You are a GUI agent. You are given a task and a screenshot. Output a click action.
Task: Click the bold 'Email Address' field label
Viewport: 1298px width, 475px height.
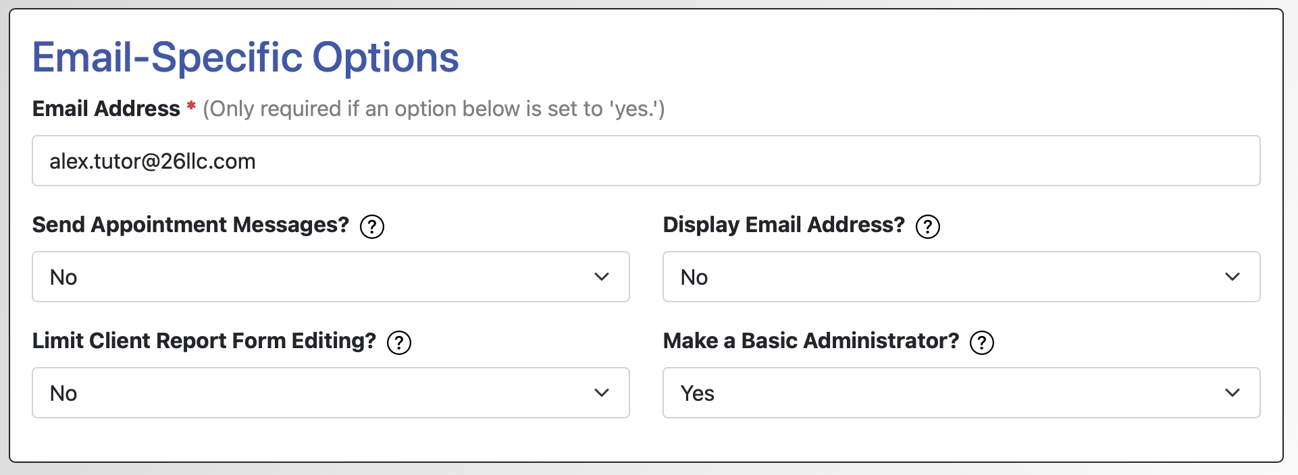point(106,109)
